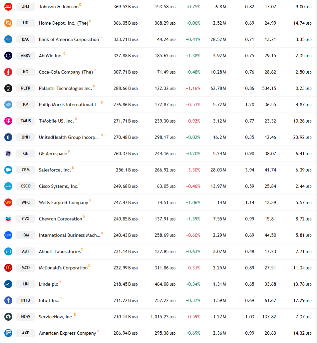Select Chevron change value +1.39%

point(193,219)
